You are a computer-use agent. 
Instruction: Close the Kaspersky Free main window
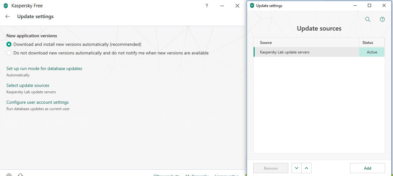tap(237, 6)
